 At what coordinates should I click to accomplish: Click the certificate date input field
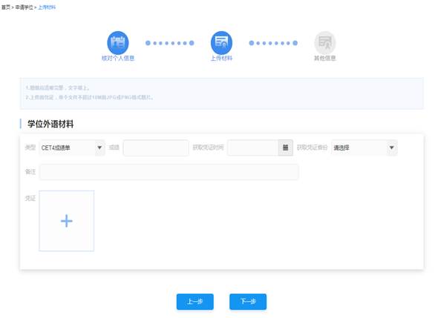tap(252, 148)
